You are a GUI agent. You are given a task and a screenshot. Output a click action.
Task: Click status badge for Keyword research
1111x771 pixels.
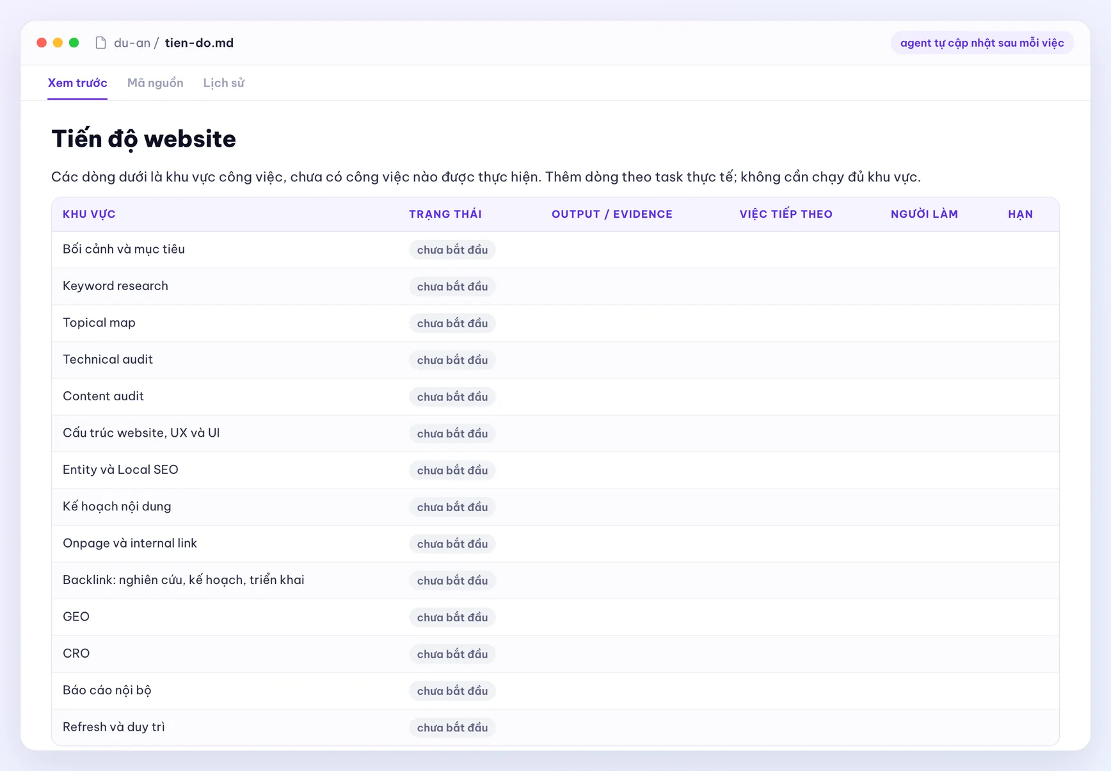452,287
